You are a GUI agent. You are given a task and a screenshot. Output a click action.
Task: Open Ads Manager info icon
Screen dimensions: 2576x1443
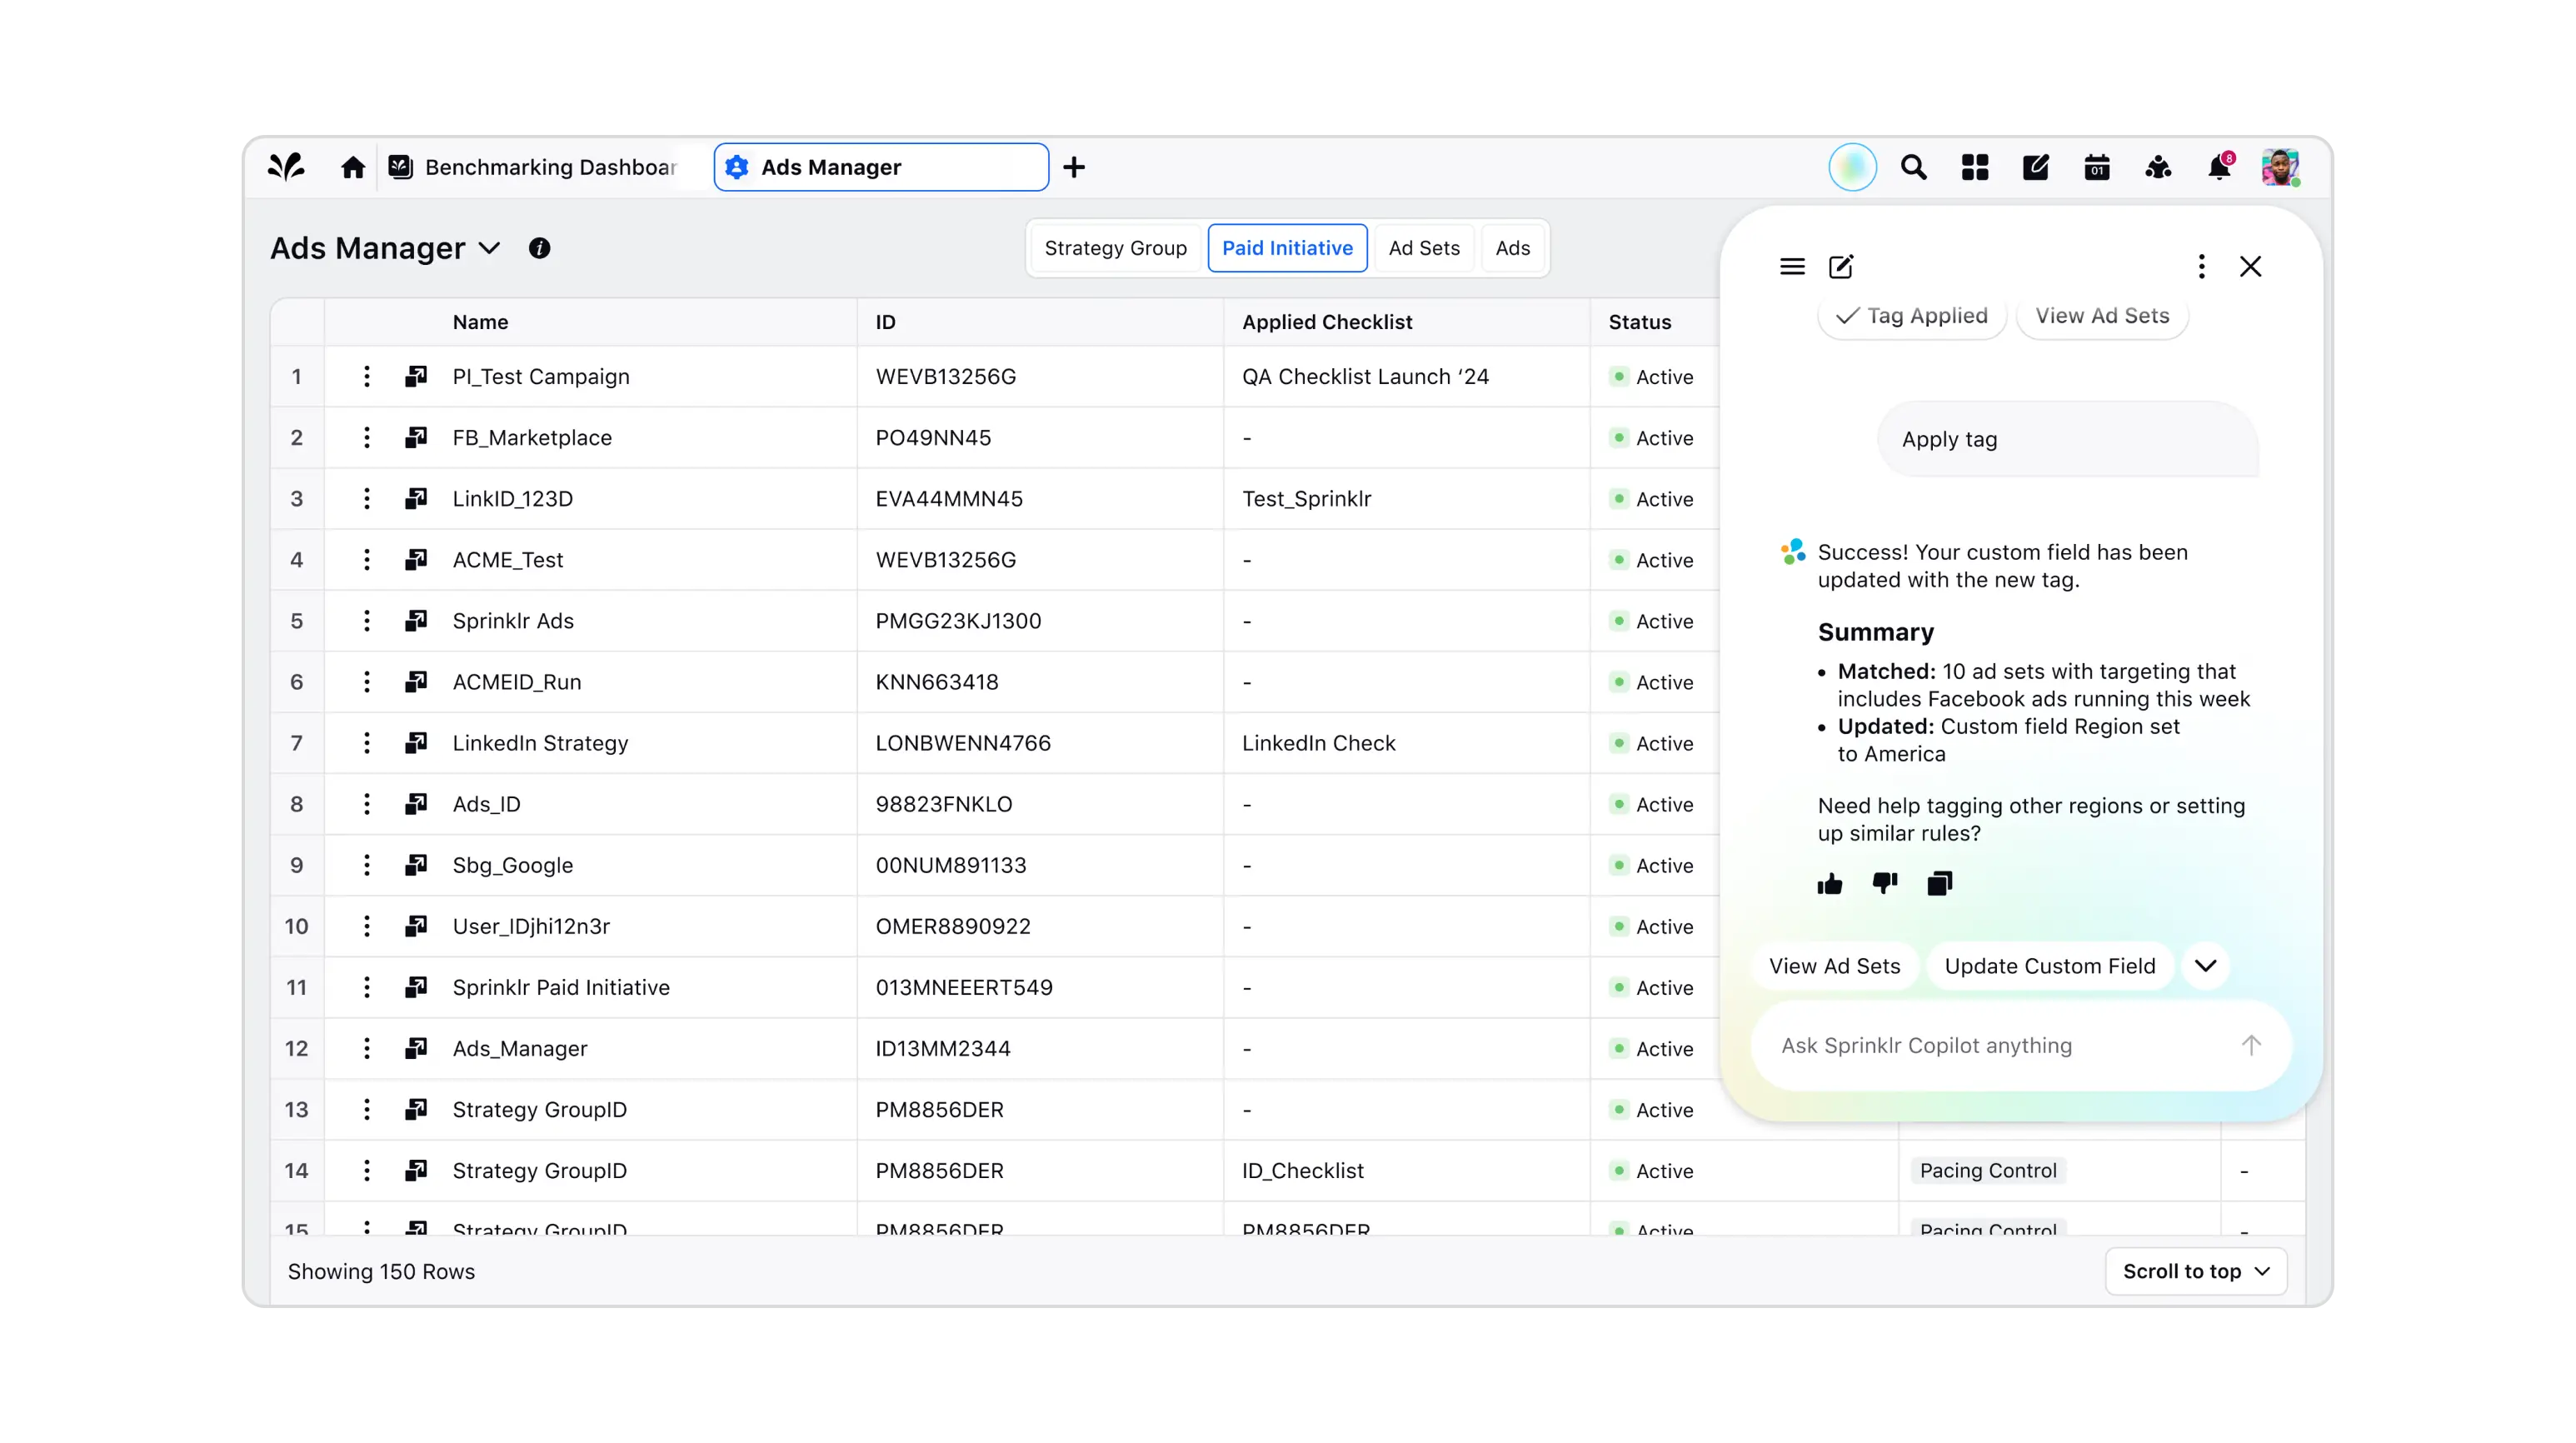click(539, 248)
